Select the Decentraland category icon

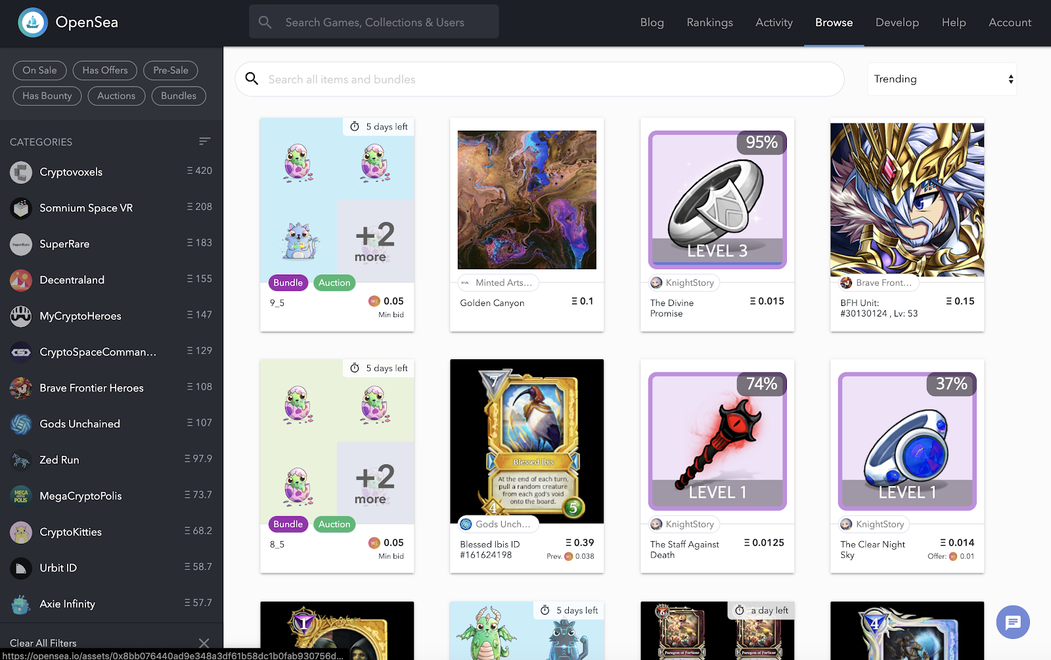pyautogui.click(x=21, y=280)
